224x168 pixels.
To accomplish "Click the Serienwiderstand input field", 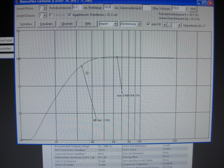I will click(x=146, y=8).
